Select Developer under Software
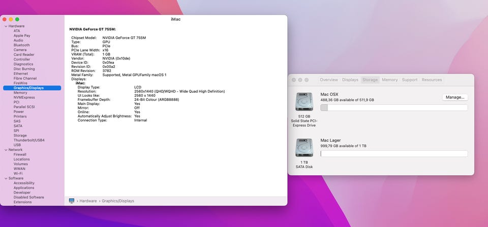The height and width of the screenshot is (227, 488). pyautogui.click(x=22, y=193)
